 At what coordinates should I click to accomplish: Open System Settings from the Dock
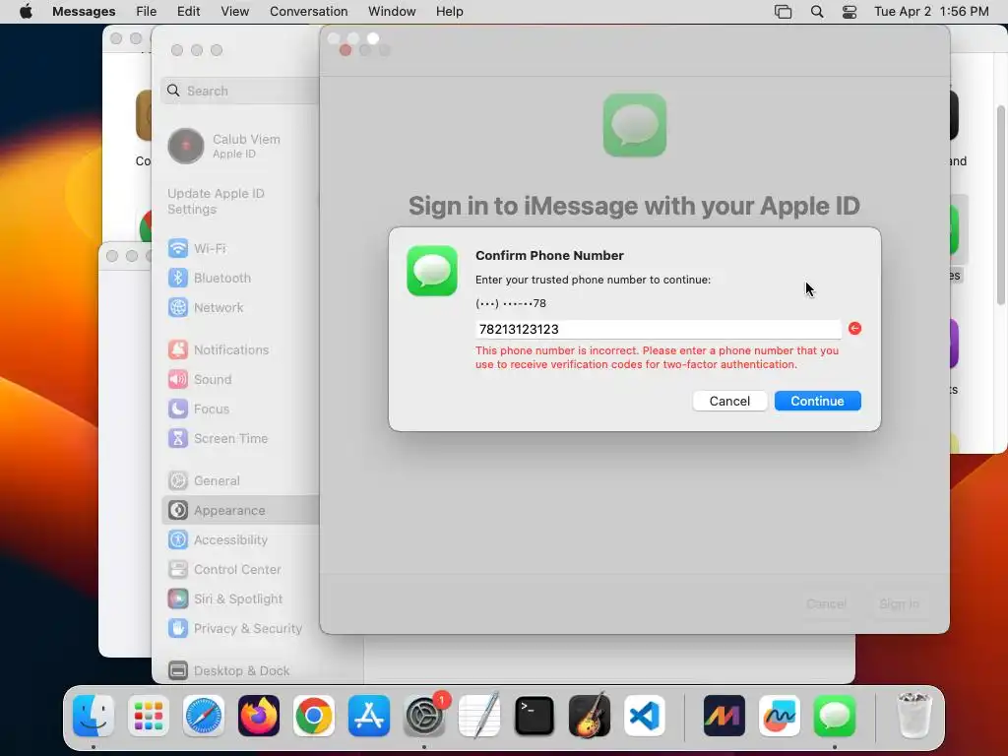(424, 716)
